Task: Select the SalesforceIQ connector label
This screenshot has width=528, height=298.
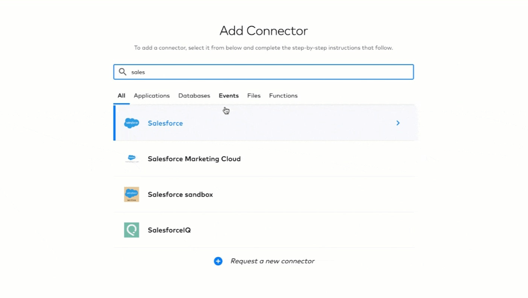Action: (169, 230)
